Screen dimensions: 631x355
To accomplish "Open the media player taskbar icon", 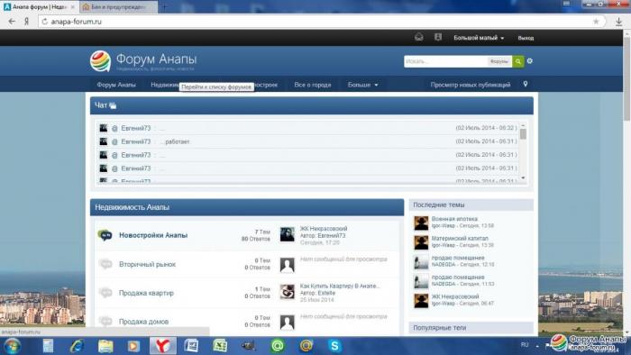I will pyautogui.click(x=133, y=346).
